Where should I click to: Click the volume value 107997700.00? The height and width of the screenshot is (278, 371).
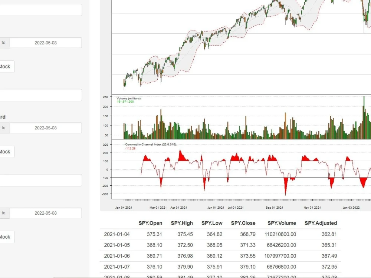click(x=280, y=256)
